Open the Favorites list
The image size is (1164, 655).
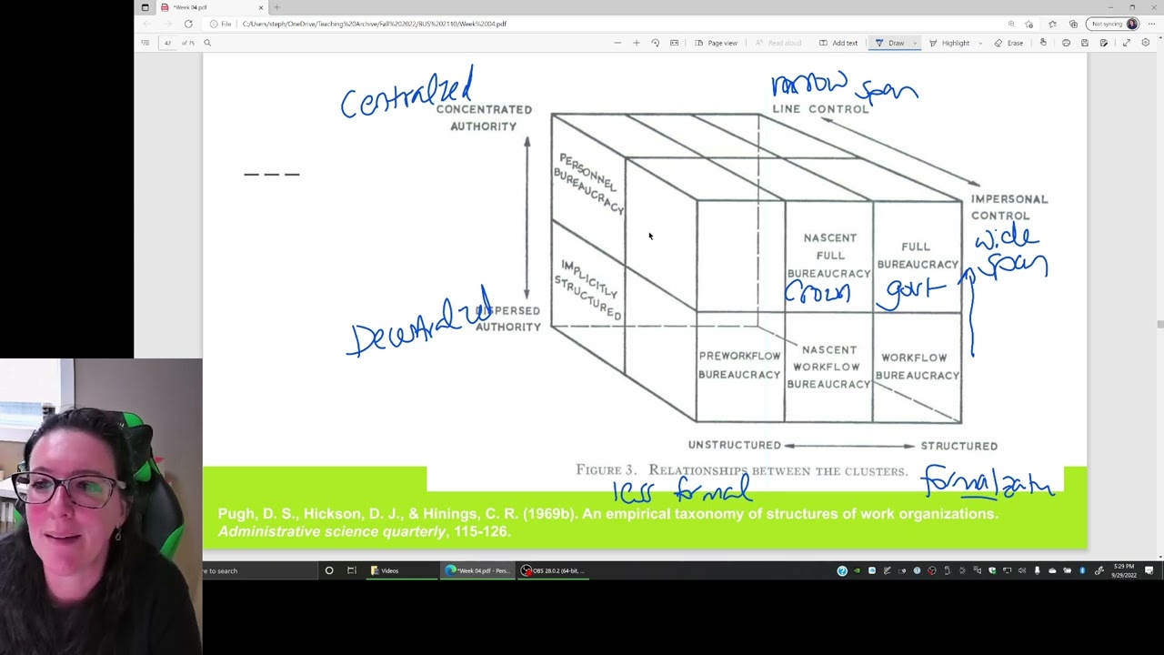click(x=1052, y=24)
